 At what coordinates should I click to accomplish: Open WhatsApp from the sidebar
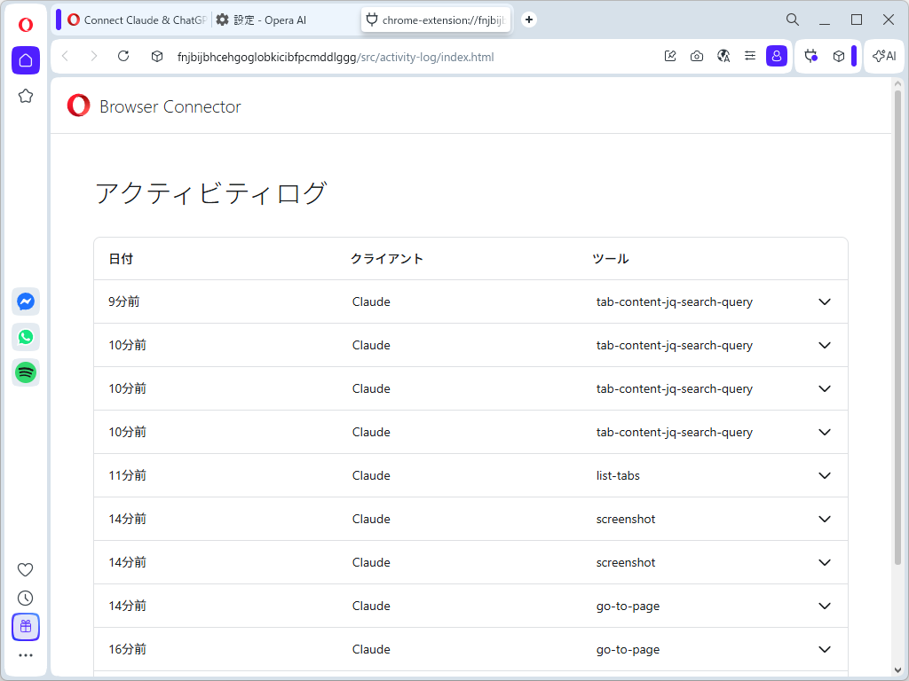pyautogui.click(x=25, y=337)
